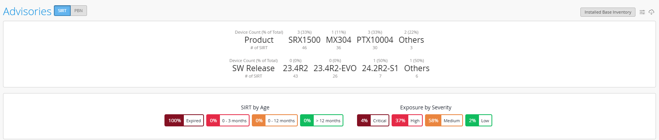Screen dimensions: 659x140
Task: Click the Product row heading
Action: (x=259, y=40)
